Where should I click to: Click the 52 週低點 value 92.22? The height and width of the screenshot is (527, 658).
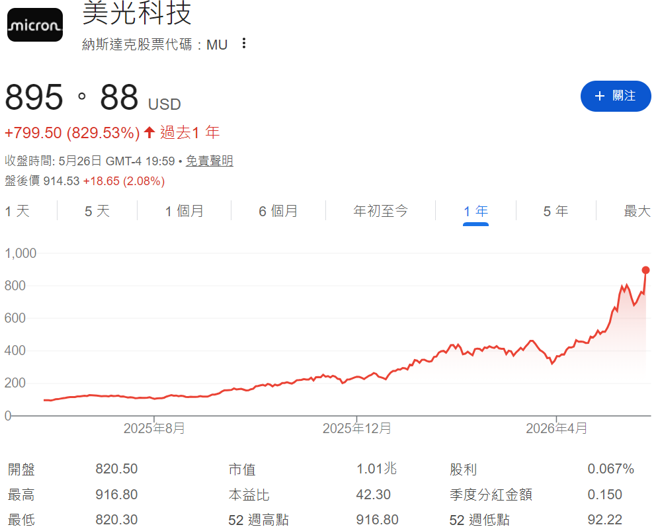604,520
